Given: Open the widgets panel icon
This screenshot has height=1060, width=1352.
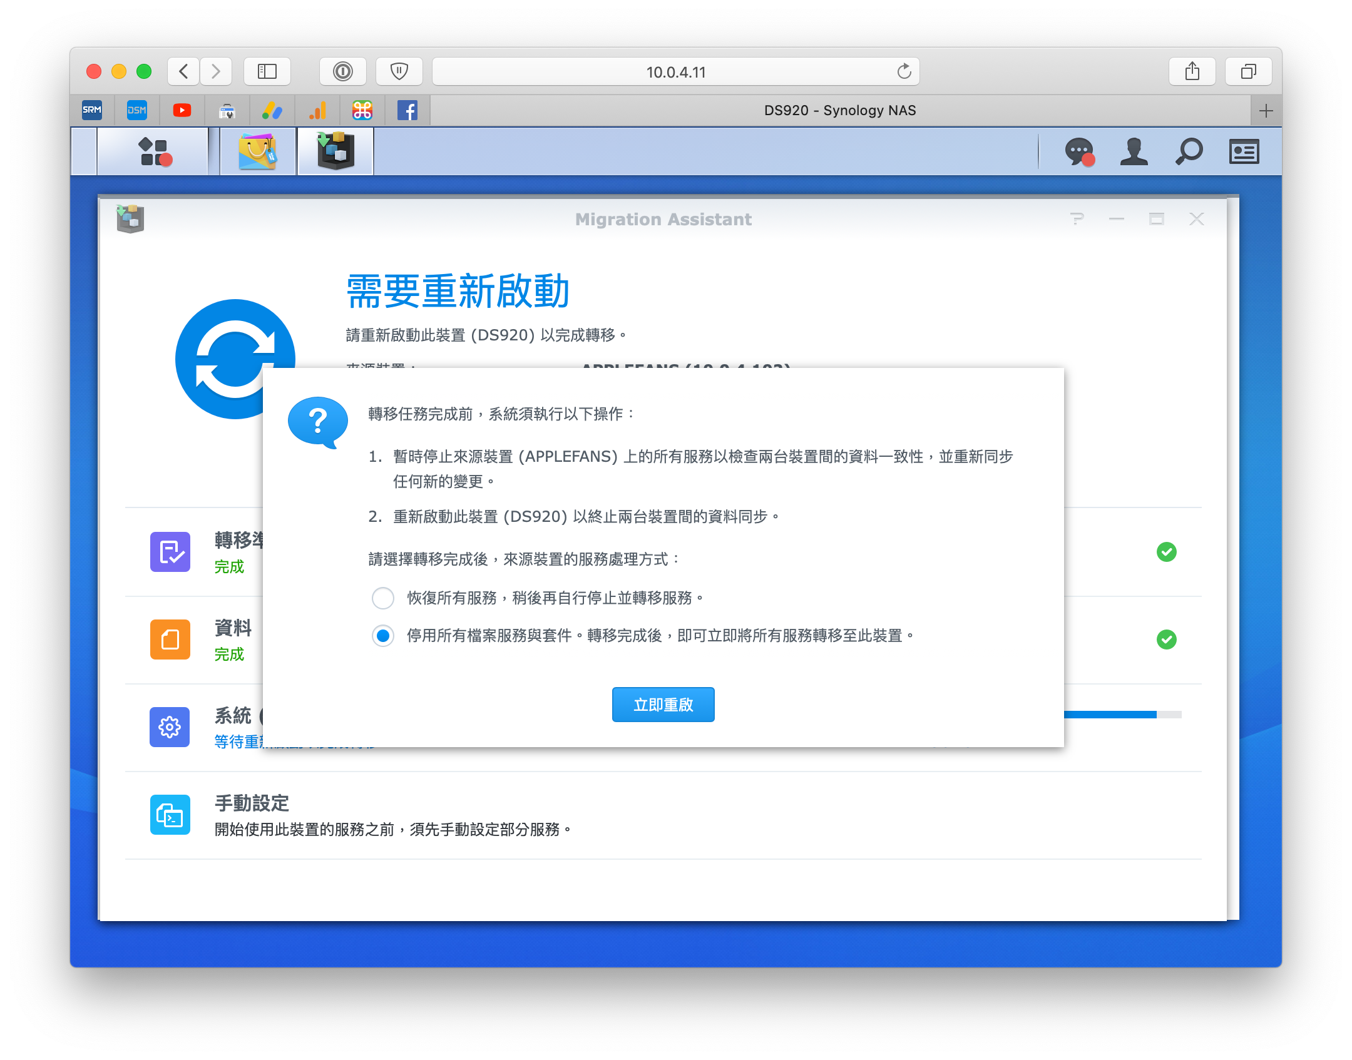Looking at the screenshot, I should click(x=1244, y=151).
